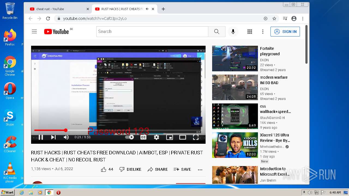Open 'modern warfare IM SO BAD' video title
Viewport: 349px width, 196px height.
pos(274,80)
